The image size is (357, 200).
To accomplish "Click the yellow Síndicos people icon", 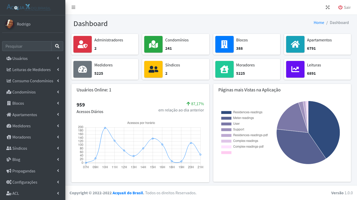I will 153,69.
